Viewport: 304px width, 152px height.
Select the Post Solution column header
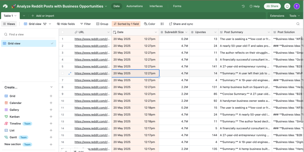pos(288,32)
